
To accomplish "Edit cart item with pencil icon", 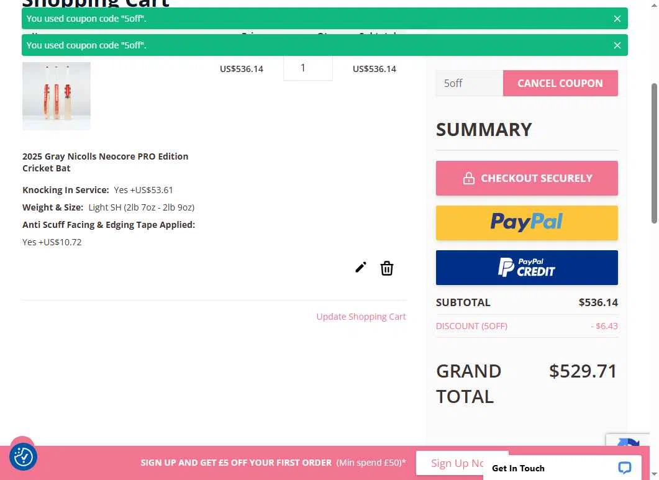I will point(361,267).
